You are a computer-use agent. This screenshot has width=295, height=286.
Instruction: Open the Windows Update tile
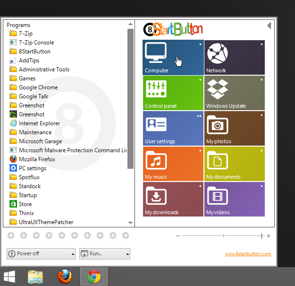235,93
